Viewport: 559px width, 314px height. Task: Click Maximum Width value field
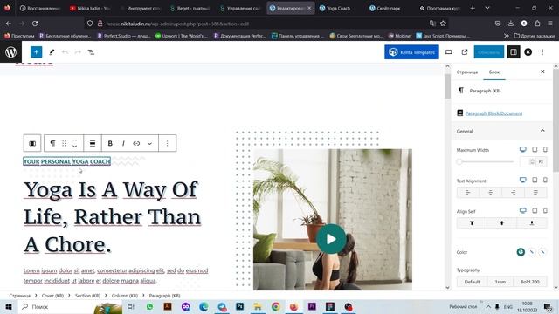click(528, 161)
